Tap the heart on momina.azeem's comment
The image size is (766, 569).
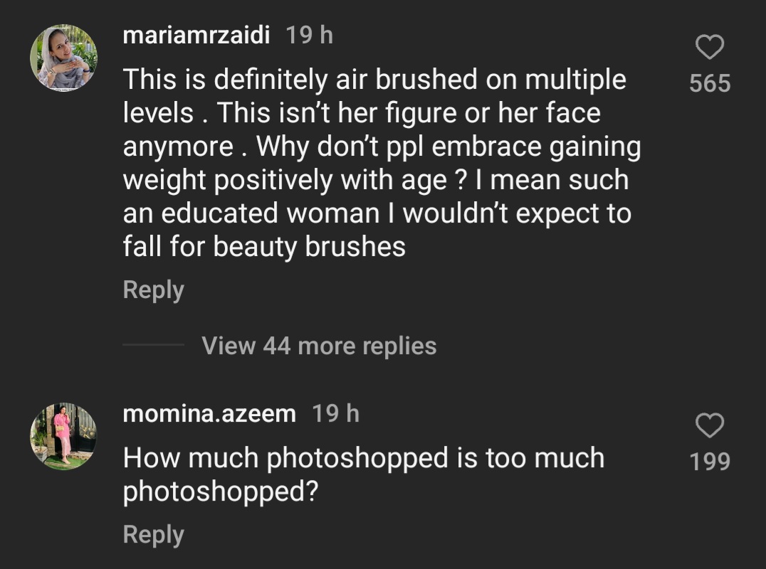709,426
